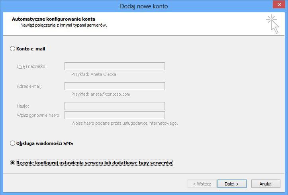Click the Dalej > button
288x195 pixels.
click(x=232, y=183)
